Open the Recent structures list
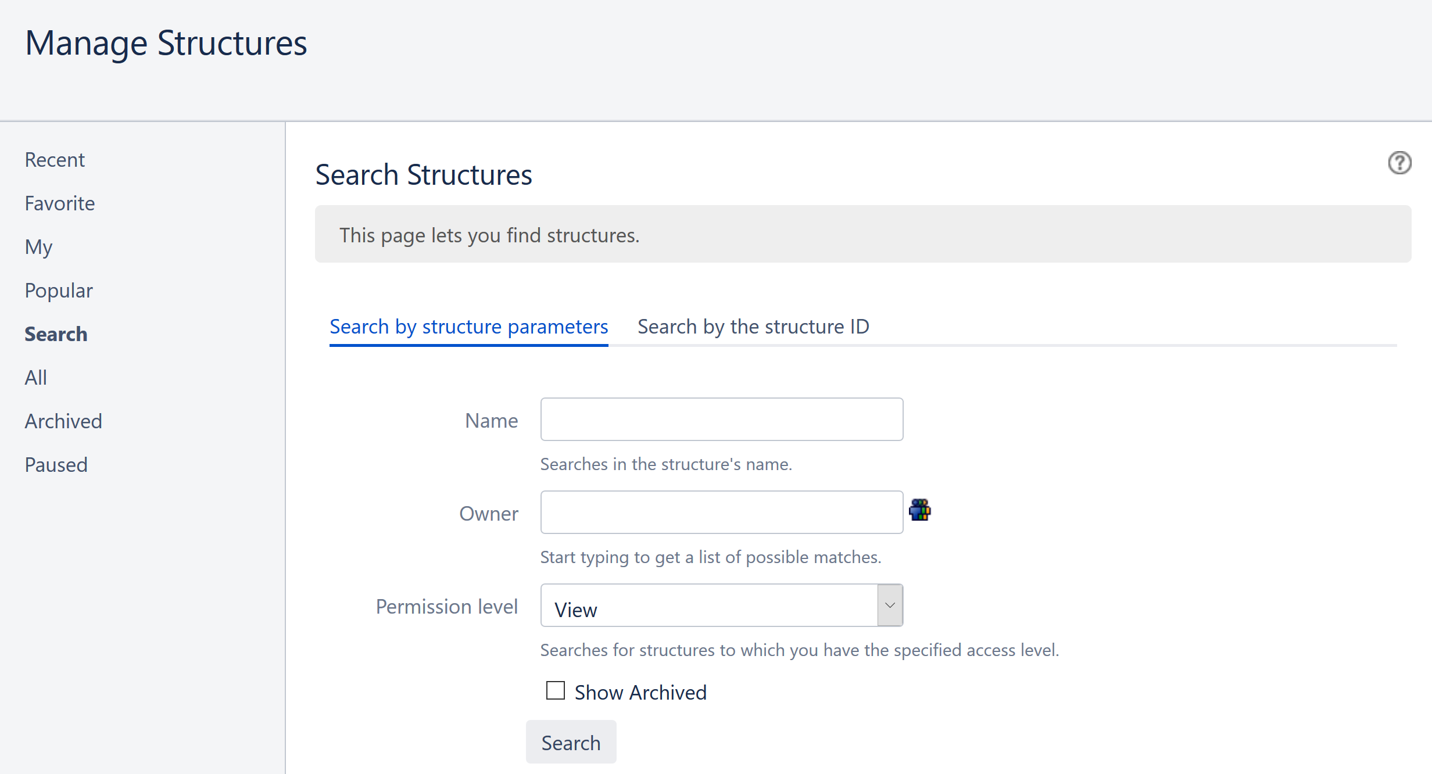 [x=54, y=159]
